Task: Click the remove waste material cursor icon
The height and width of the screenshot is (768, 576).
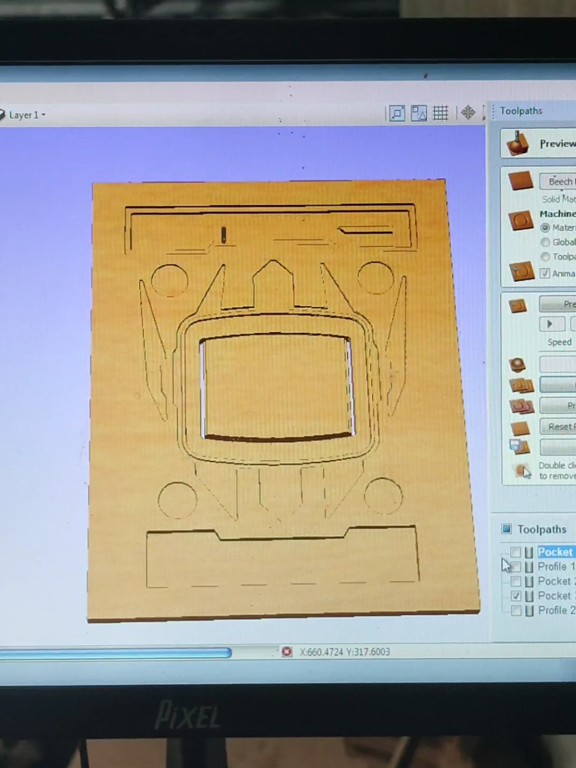Action: (x=522, y=471)
